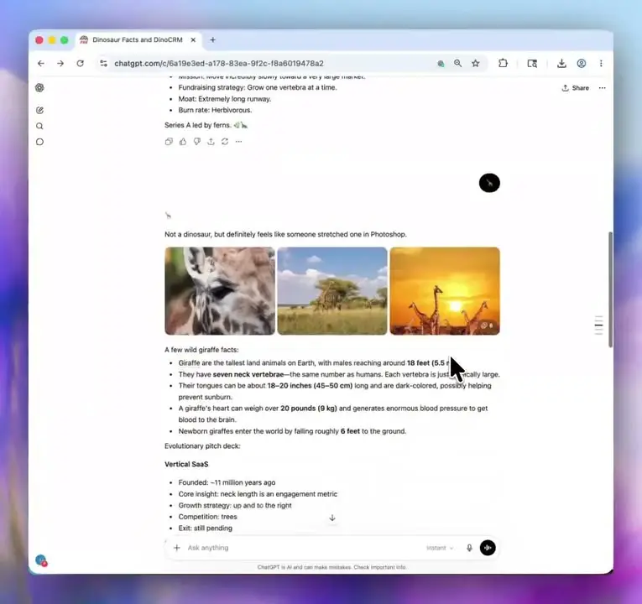Open more actions under the response
The image size is (642, 604).
(x=238, y=142)
